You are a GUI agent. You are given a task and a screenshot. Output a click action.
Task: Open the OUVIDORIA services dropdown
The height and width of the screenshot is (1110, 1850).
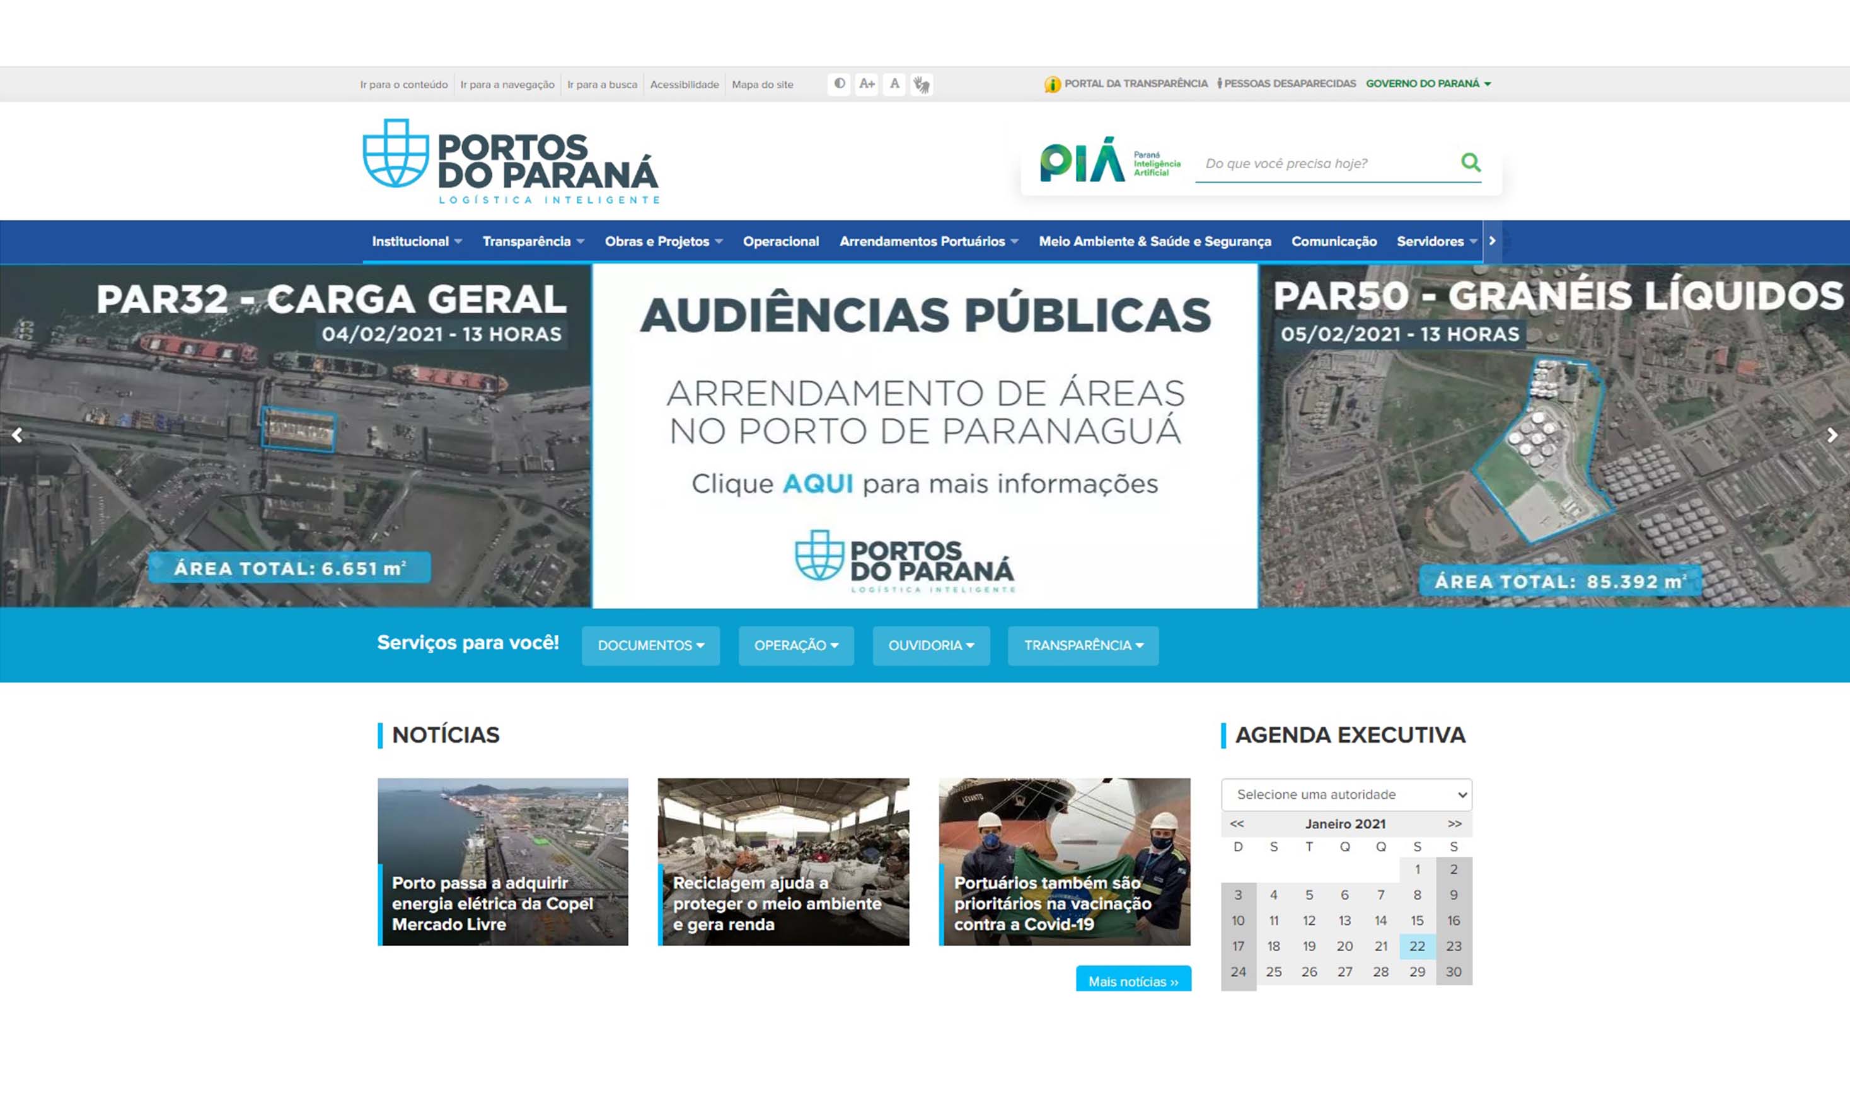(x=931, y=646)
